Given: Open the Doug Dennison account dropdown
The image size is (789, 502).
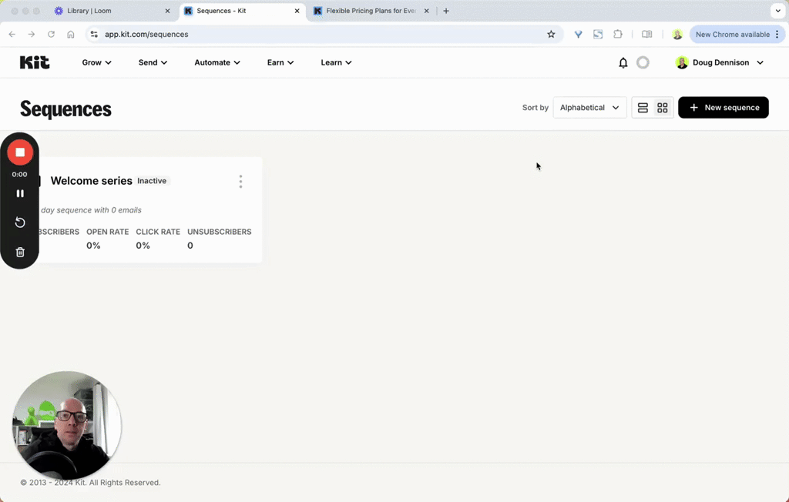Looking at the screenshot, I should [718, 62].
